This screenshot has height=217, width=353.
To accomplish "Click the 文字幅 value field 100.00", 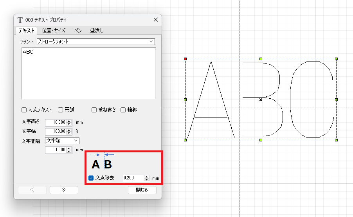I will pyautogui.click(x=56, y=131).
